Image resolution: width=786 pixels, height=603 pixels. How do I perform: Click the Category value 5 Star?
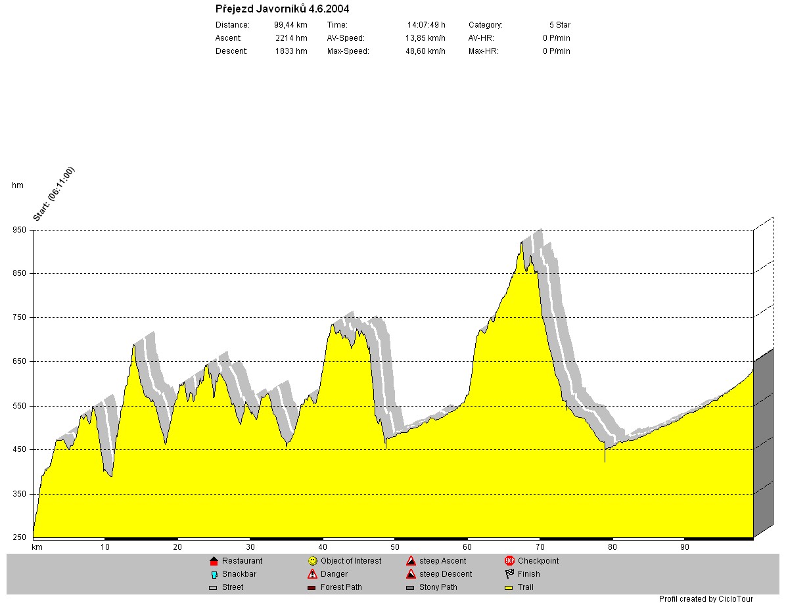click(559, 25)
